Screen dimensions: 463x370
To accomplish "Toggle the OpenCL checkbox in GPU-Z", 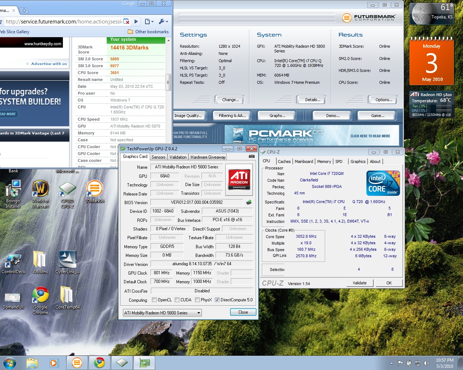I will [154, 300].
